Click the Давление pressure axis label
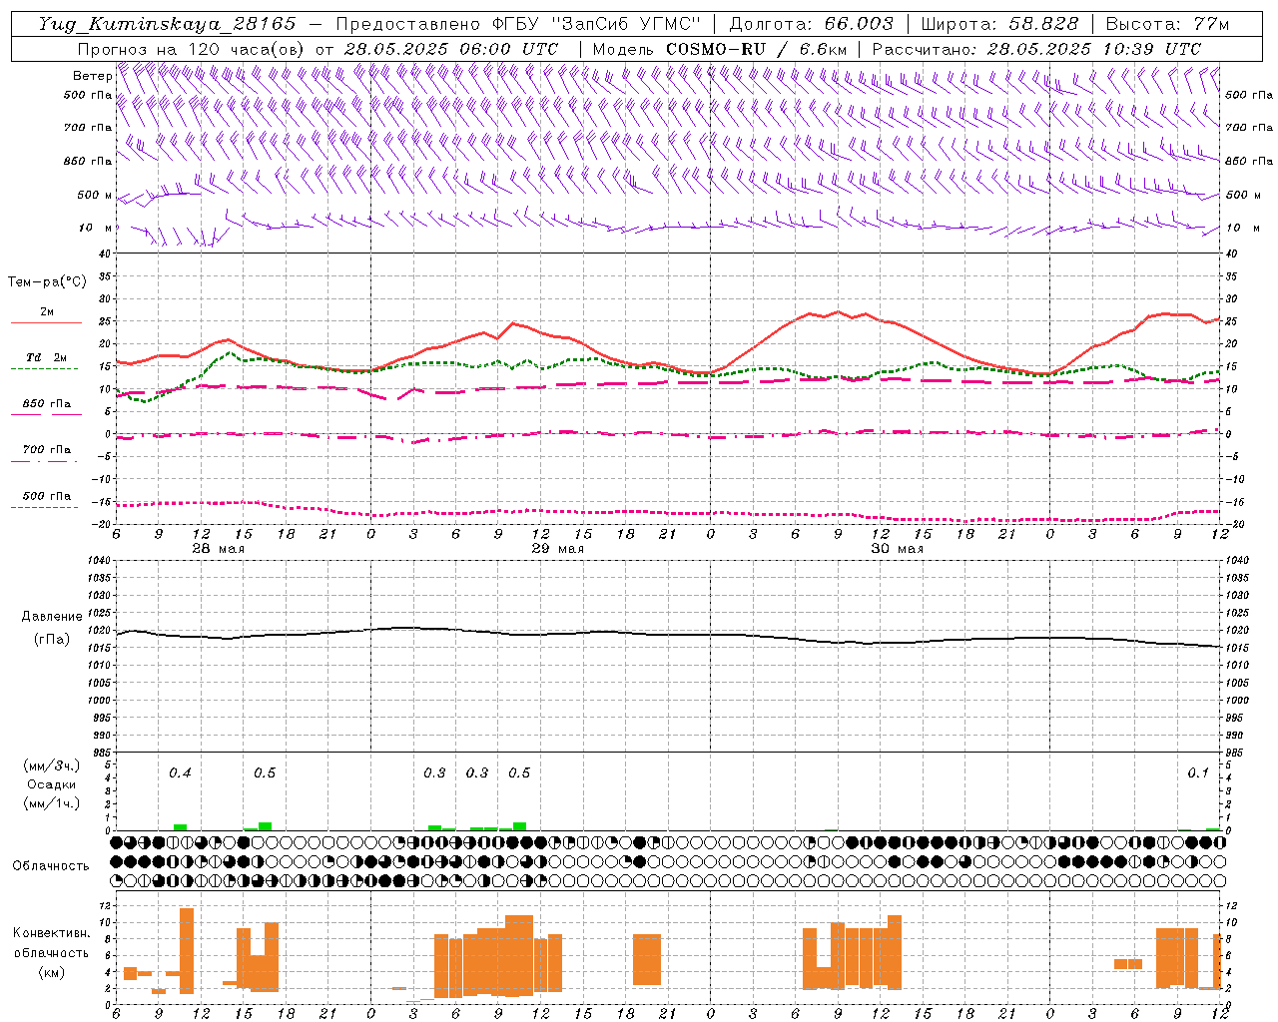The width and height of the screenshot is (1278, 1022). (x=52, y=617)
